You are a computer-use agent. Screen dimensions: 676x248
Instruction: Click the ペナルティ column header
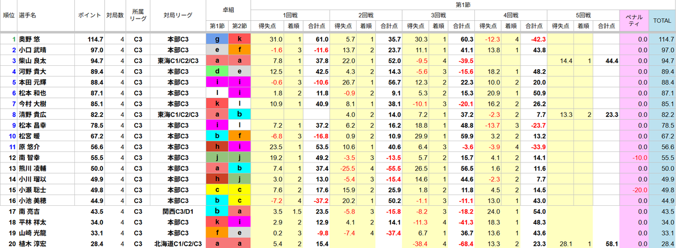pos(634,21)
